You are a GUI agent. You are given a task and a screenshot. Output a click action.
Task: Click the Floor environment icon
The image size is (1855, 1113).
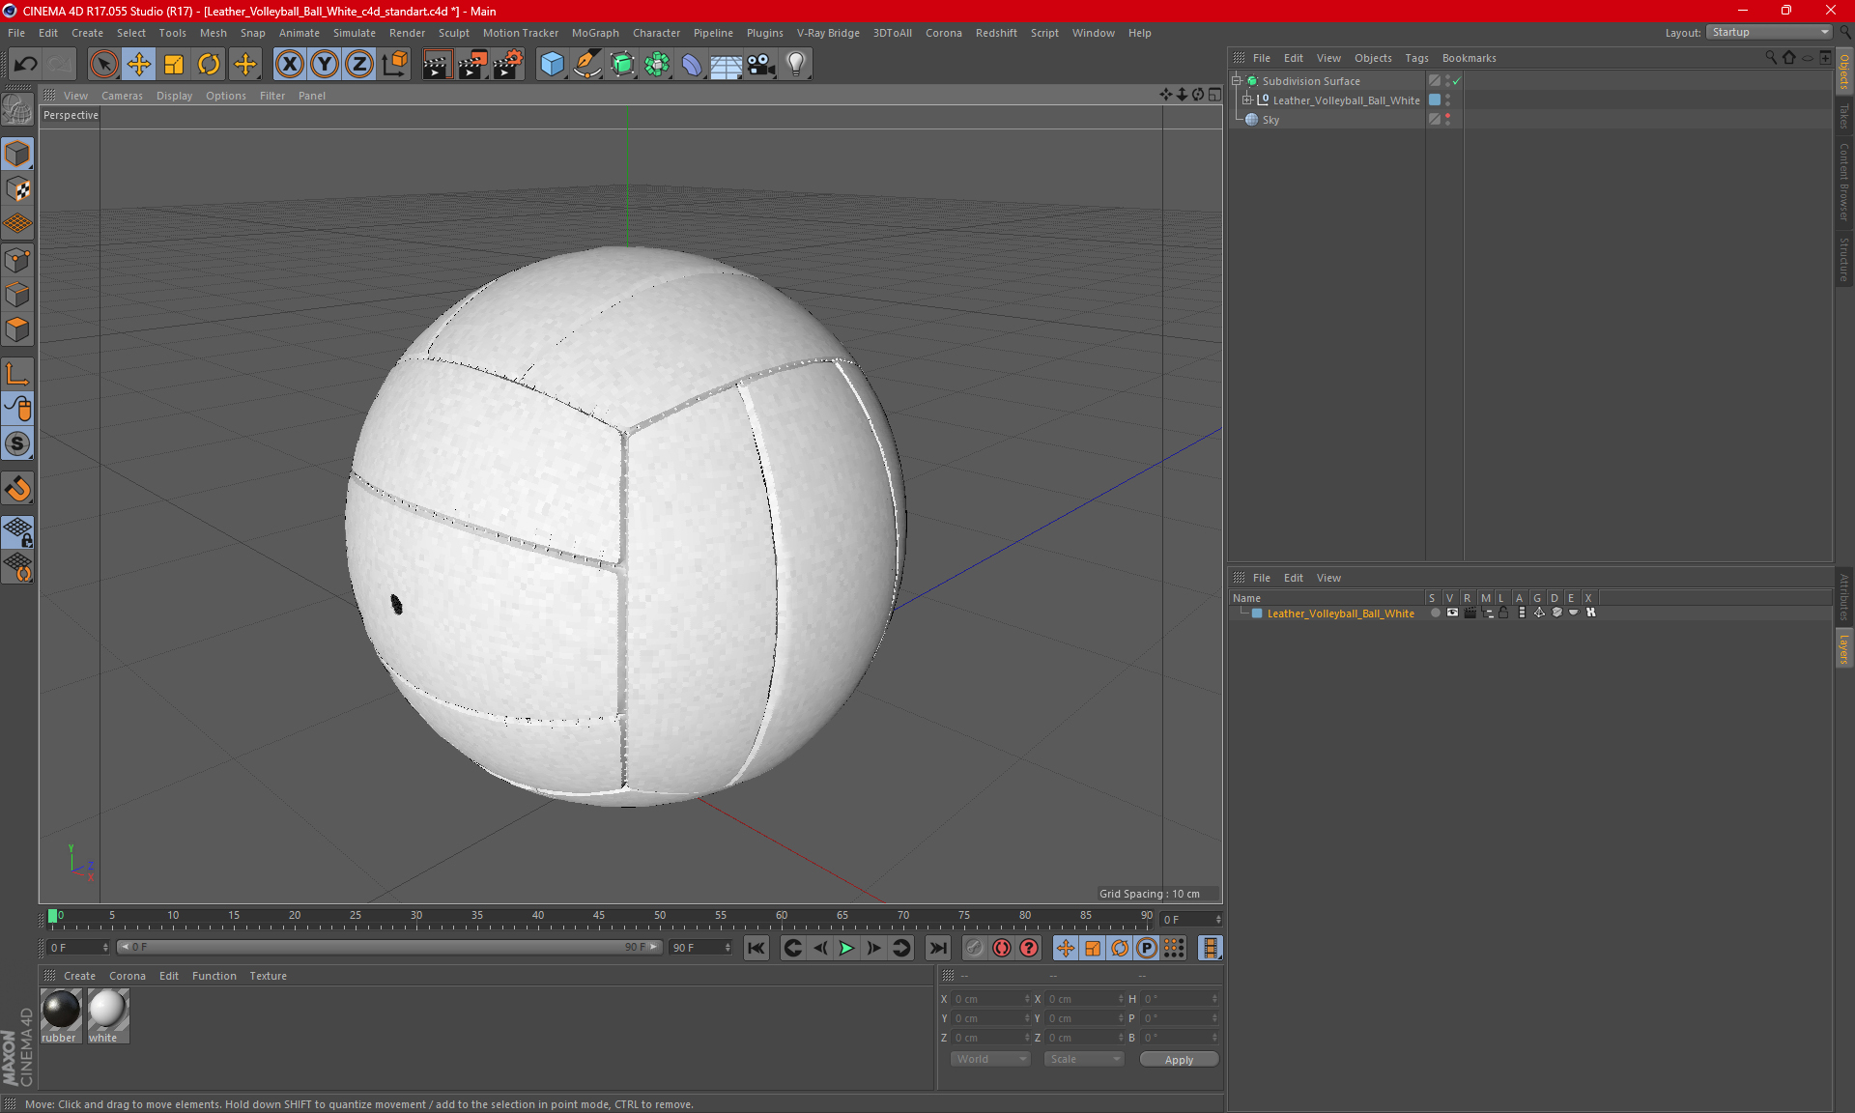727,64
